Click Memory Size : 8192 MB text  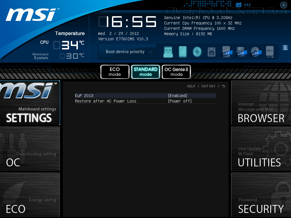[188, 34]
